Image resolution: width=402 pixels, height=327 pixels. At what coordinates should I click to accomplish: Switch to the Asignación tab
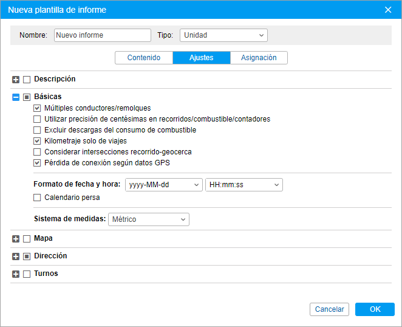pyautogui.click(x=259, y=58)
